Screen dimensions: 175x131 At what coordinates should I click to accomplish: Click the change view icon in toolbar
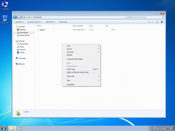click(x=149, y=22)
